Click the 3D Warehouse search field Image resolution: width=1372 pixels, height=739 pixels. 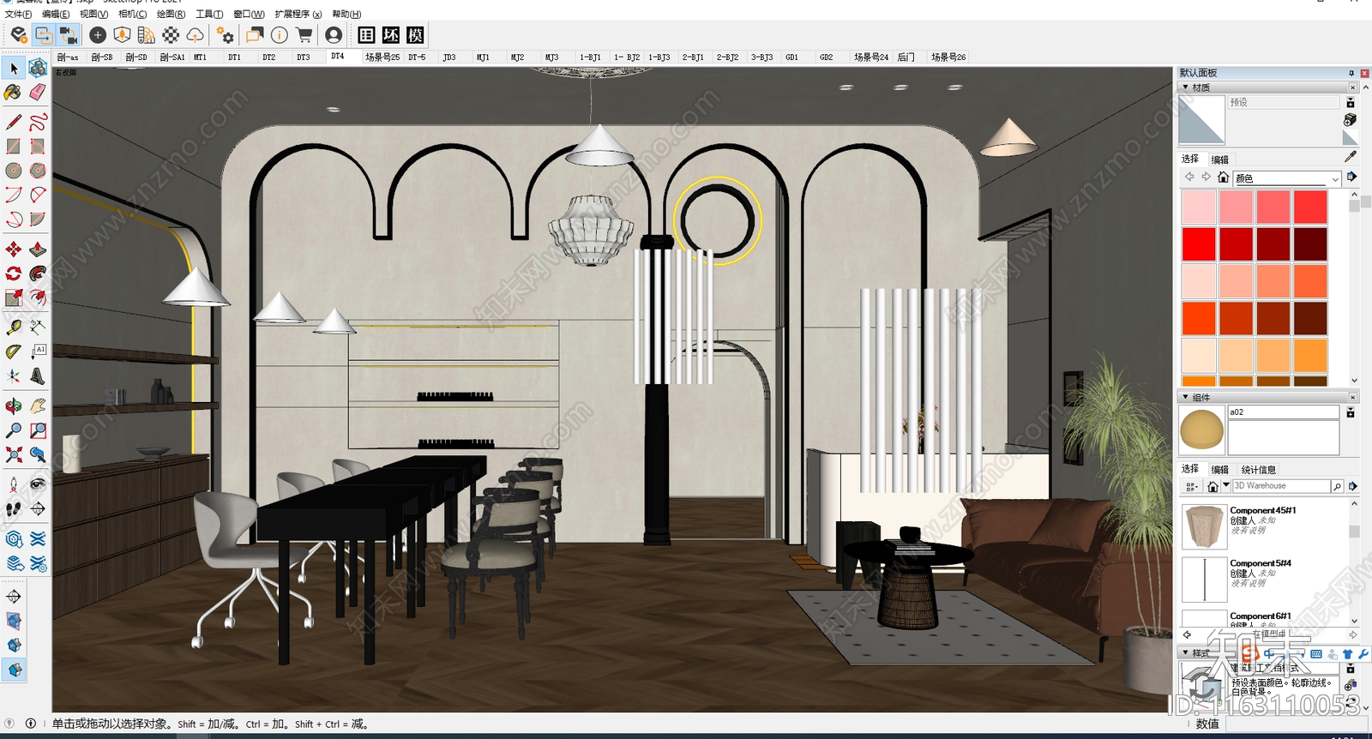point(1281,486)
